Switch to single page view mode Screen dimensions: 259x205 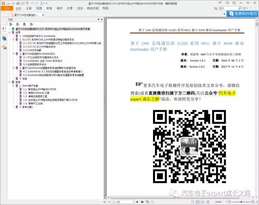pyautogui.click(x=194, y=202)
